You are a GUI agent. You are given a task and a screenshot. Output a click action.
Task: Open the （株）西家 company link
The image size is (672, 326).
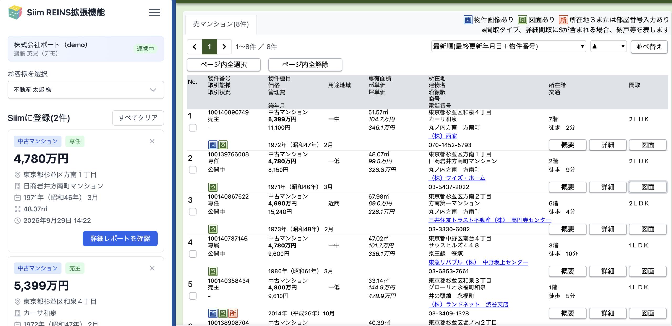pyautogui.click(x=443, y=136)
